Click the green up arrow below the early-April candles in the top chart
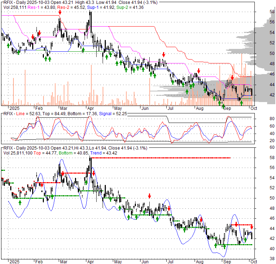The height and width of the screenshot is (264, 276). click(x=83, y=50)
